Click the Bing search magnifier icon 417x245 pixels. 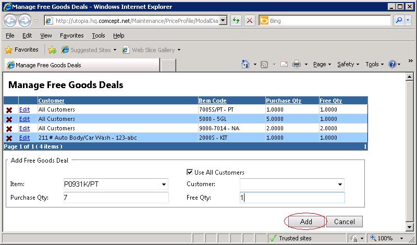tap(399, 20)
